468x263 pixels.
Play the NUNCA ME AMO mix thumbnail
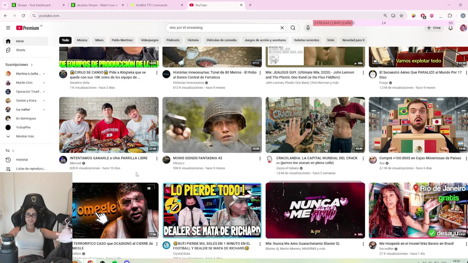tap(315, 210)
